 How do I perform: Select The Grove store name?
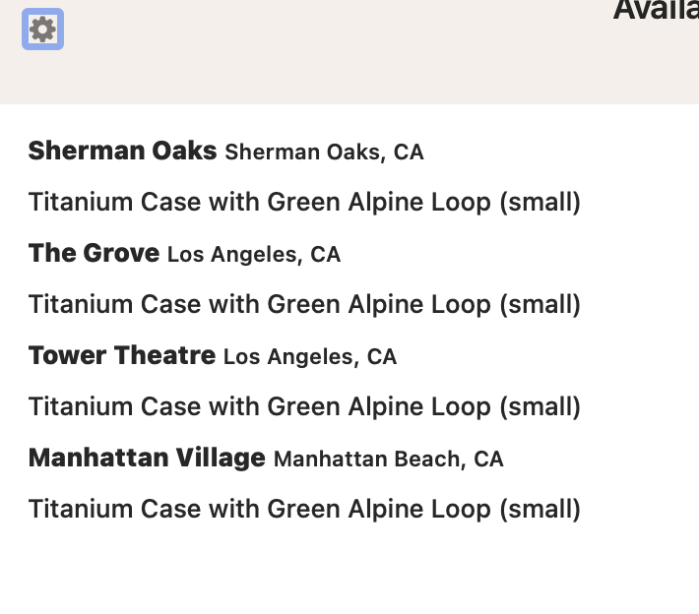click(95, 253)
